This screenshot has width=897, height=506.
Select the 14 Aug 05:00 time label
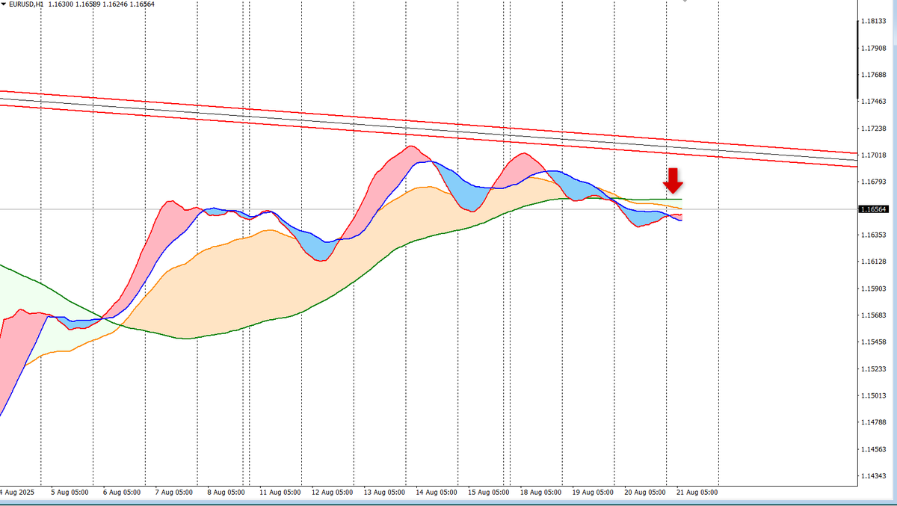[437, 493]
